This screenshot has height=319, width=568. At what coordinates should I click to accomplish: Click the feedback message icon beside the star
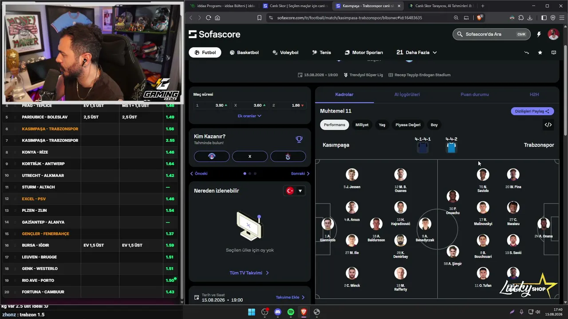point(554,52)
